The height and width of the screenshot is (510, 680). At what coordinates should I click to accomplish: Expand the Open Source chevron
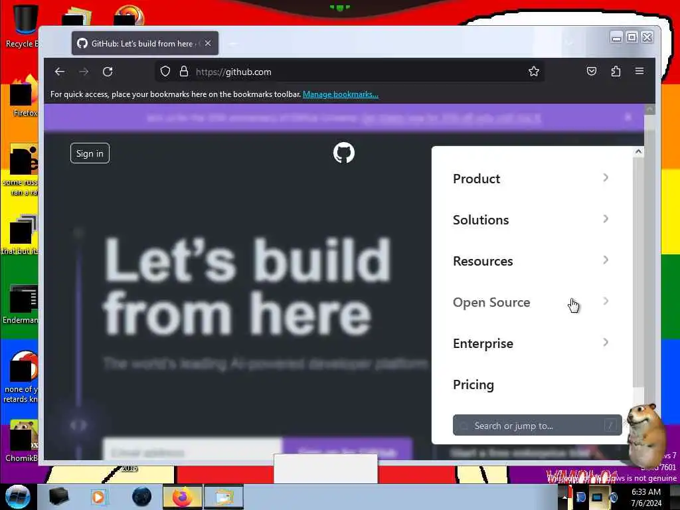tap(606, 301)
